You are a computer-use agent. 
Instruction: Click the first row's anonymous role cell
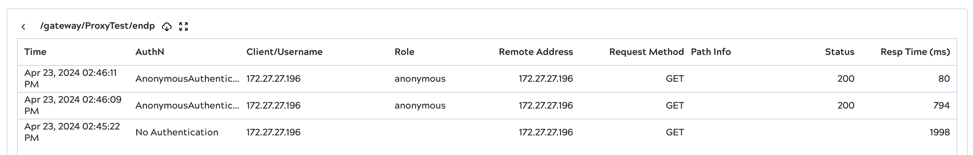(420, 78)
